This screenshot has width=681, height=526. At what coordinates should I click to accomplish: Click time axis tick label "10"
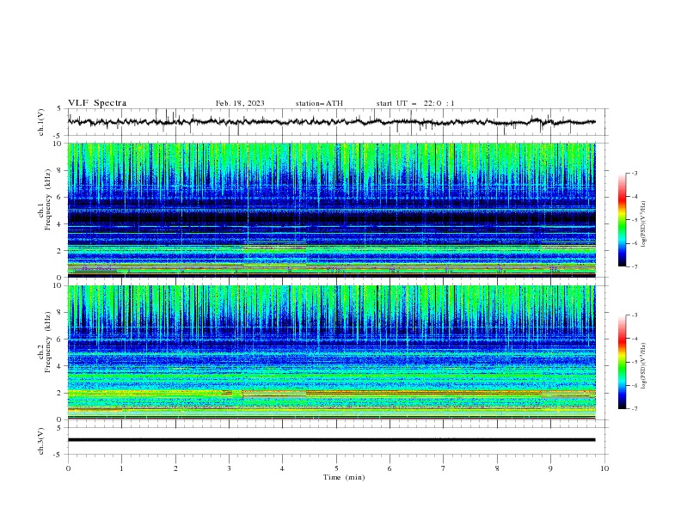tap(604, 468)
